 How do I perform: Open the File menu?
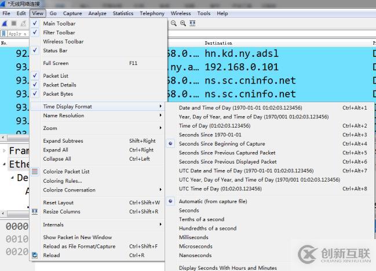pos(6,13)
